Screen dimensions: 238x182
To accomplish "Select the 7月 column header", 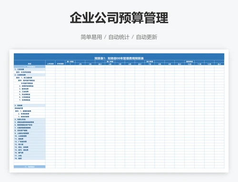I will (149, 64).
